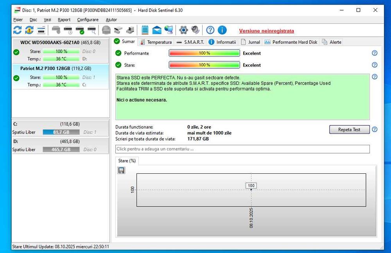Click the disk with green check toolbar icon

click(x=80, y=30)
